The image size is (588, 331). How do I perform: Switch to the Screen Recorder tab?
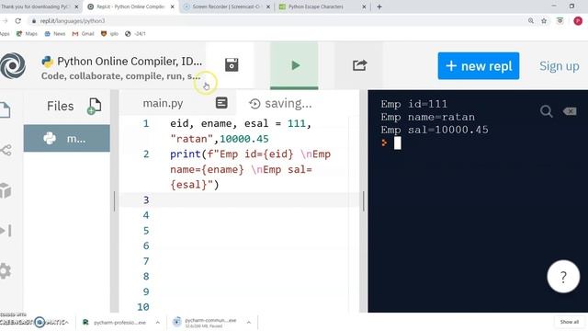coord(226,6)
